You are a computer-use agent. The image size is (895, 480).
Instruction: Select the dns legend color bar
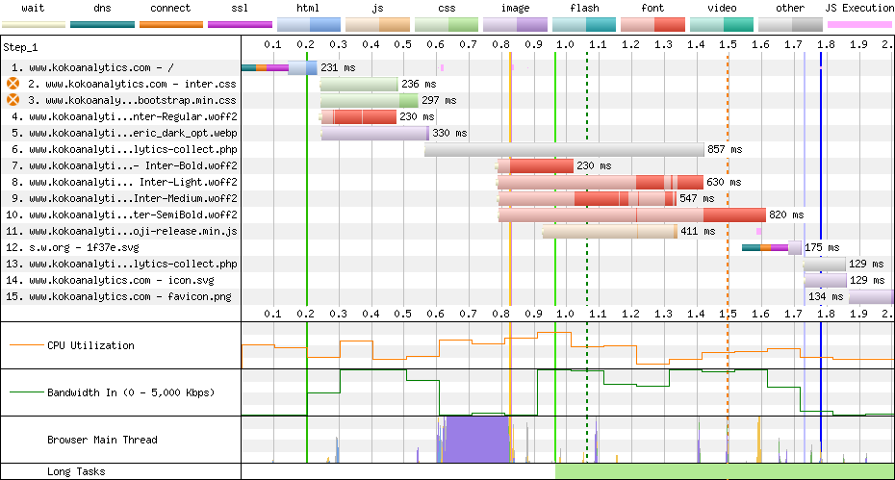(102, 25)
